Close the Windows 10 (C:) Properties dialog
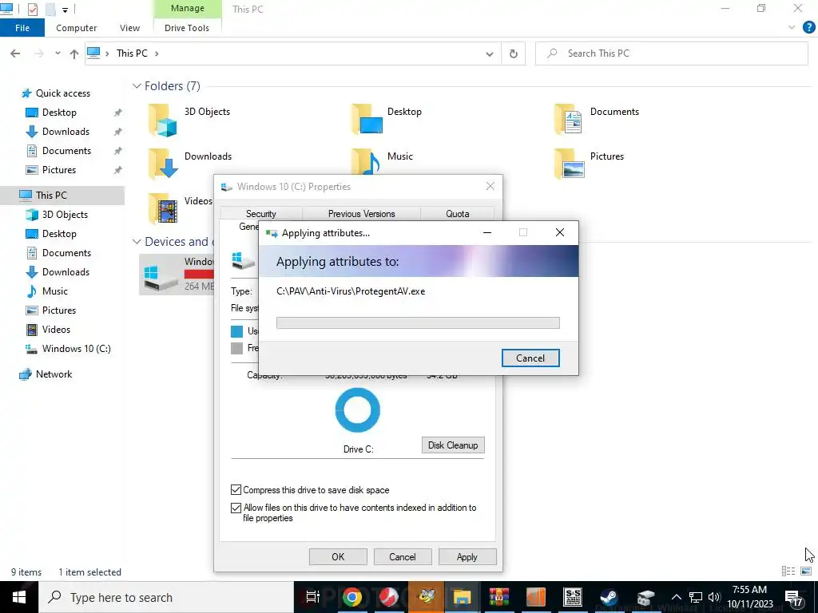 [x=490, y=187]
